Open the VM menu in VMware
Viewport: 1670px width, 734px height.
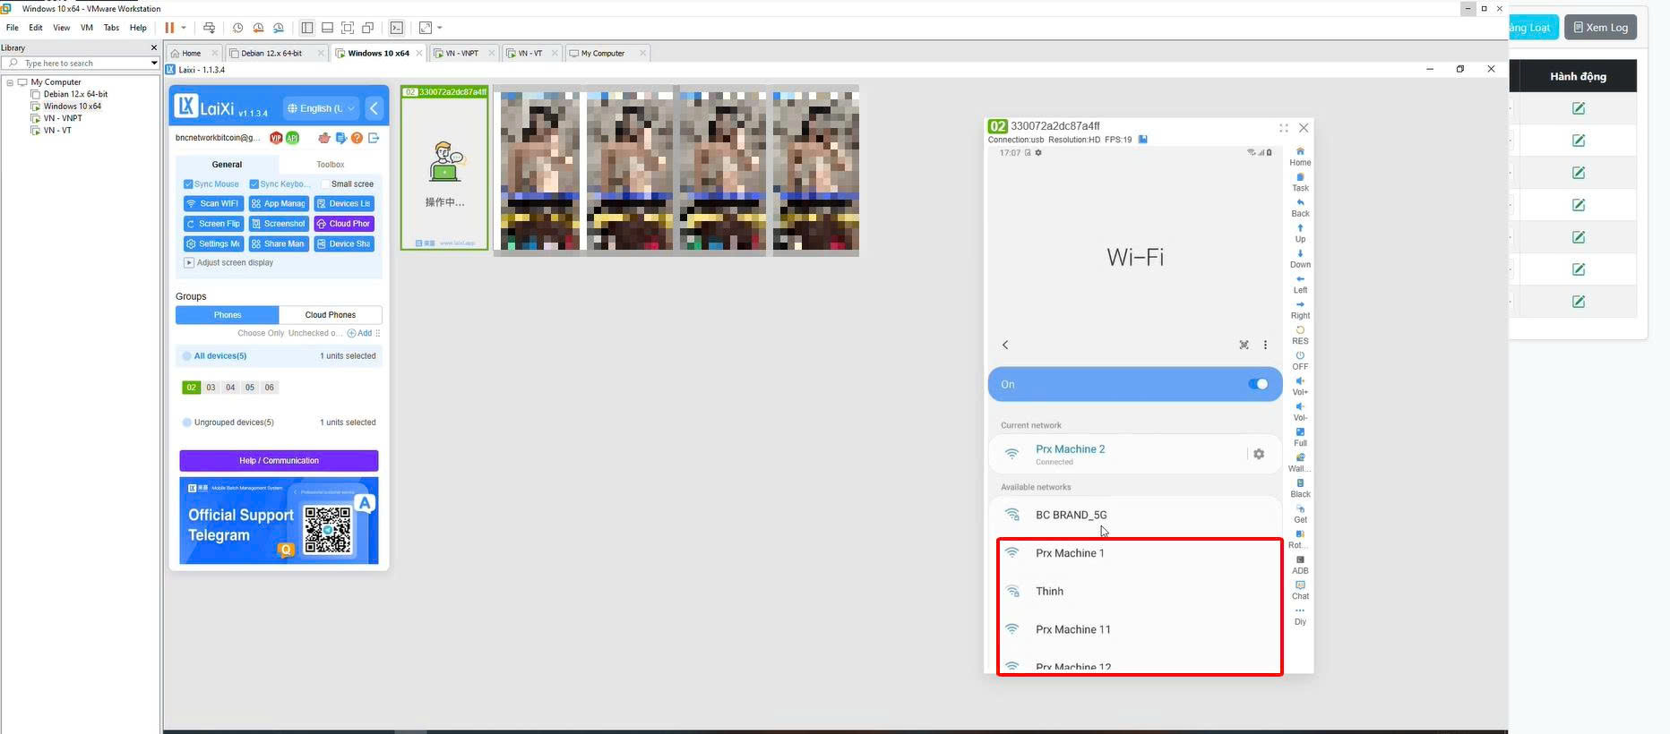click(x=87, y=28)
